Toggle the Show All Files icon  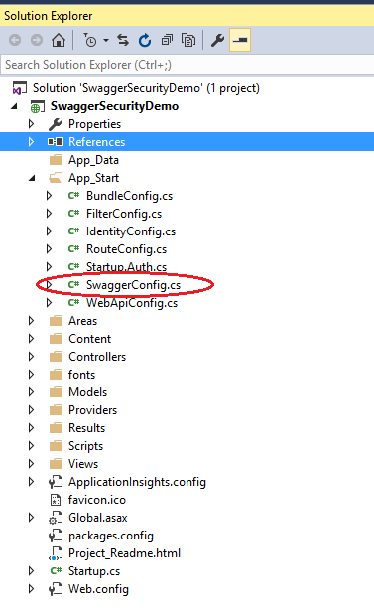188,40
